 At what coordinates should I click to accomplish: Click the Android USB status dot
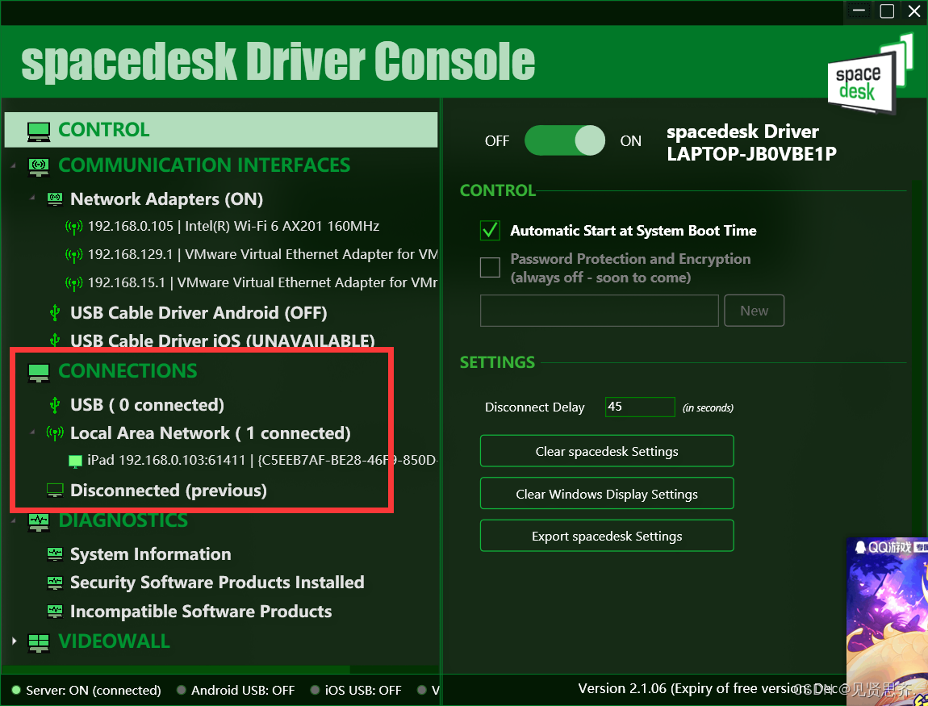click(181, 690)
